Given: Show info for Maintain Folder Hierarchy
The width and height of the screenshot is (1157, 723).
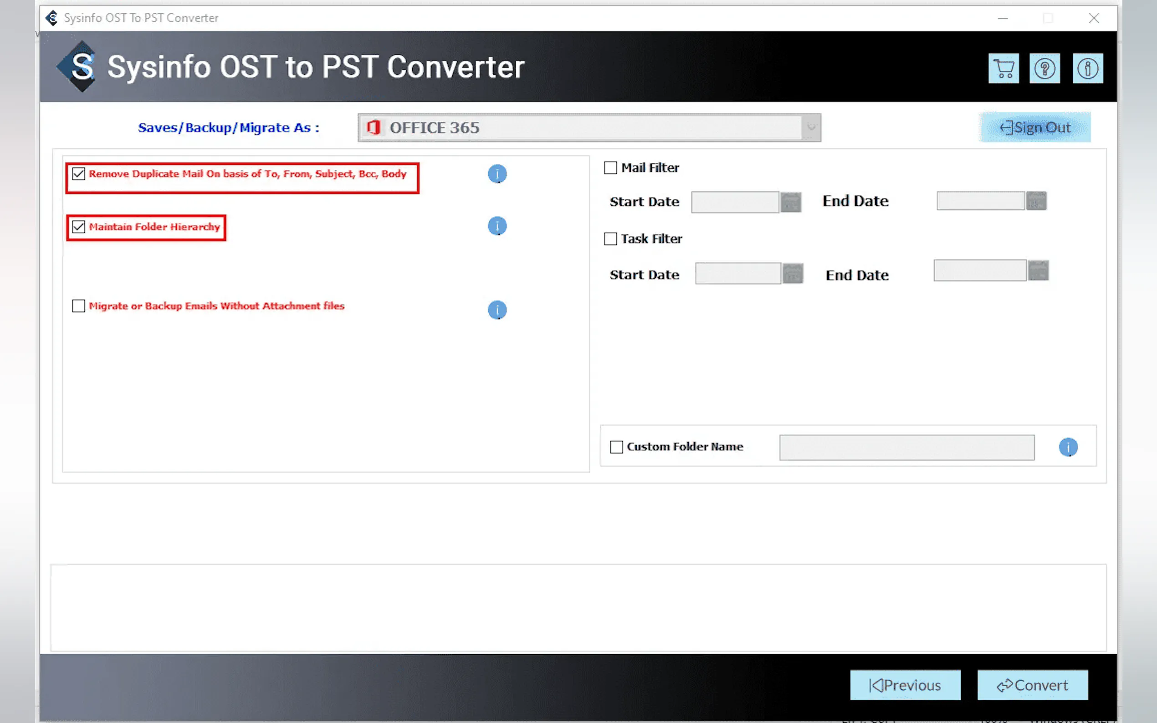Looking at the screenshot, I should click(x=497, y=226).
